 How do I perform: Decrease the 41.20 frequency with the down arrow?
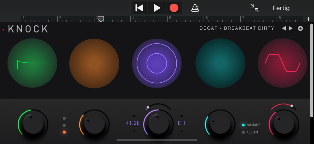tap(134, 131)
